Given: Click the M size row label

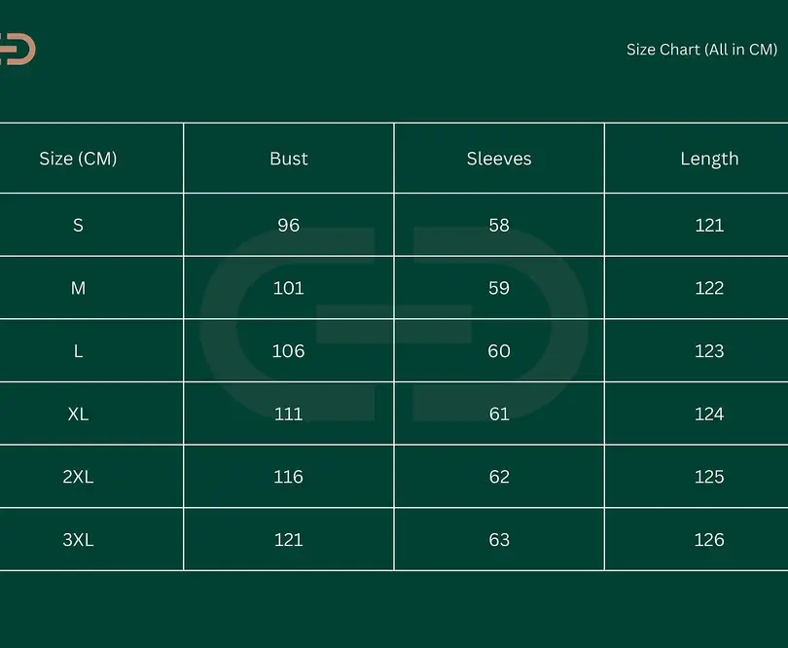Looking at the screenshot, I should [78, 288].
